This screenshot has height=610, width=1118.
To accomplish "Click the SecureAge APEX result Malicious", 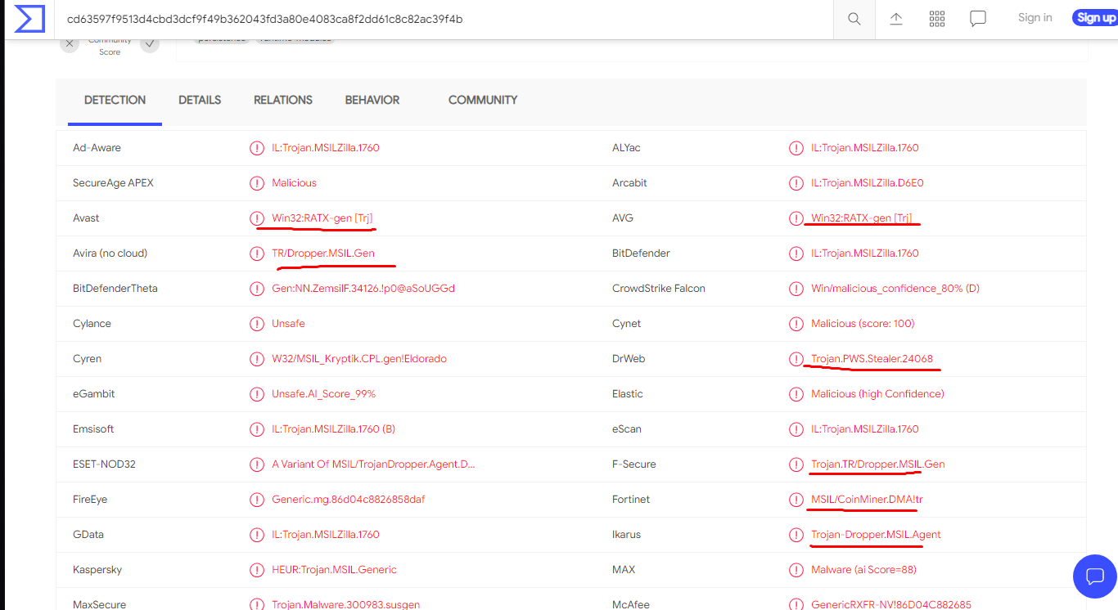I will click(x=294, y=183).
